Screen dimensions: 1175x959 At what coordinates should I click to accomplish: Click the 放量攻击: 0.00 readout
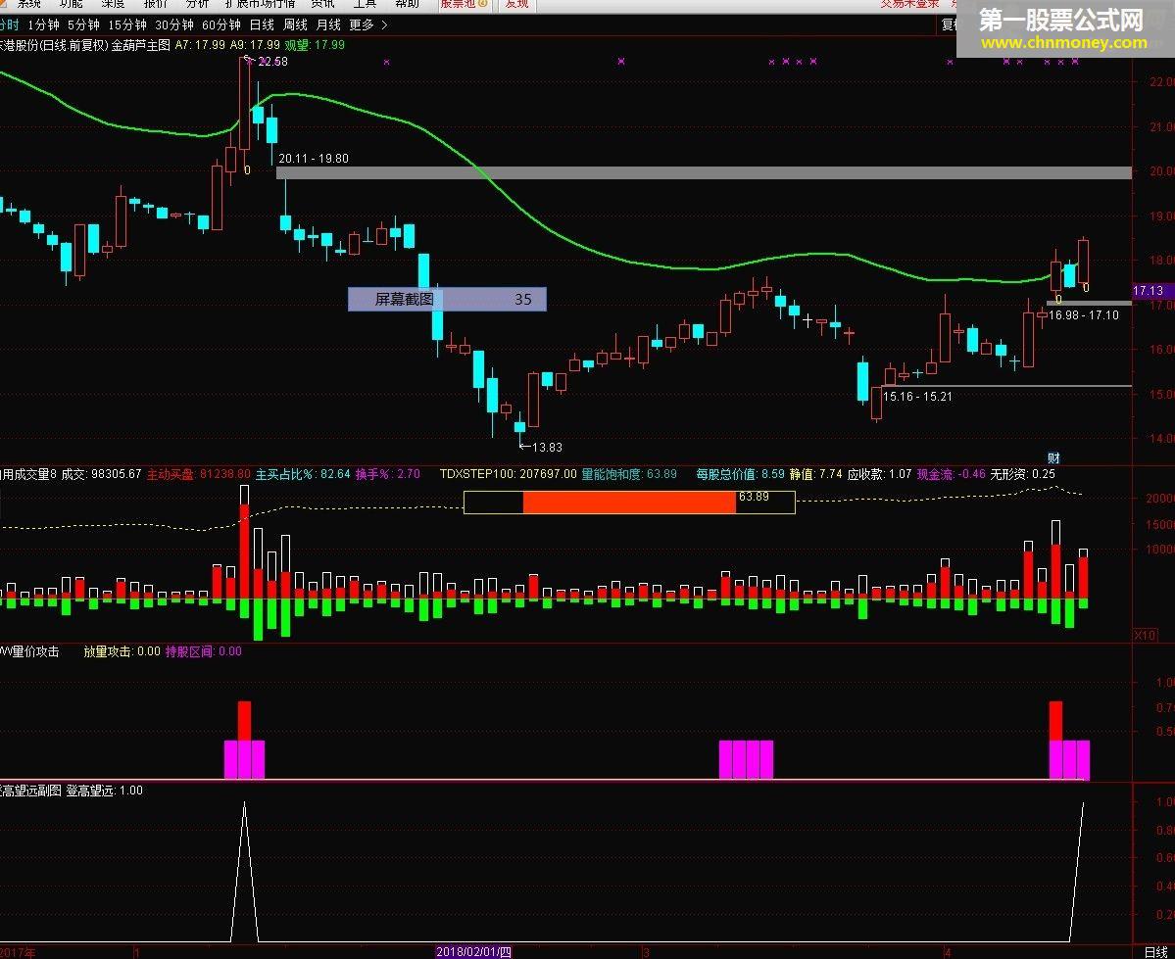point(122,651)
